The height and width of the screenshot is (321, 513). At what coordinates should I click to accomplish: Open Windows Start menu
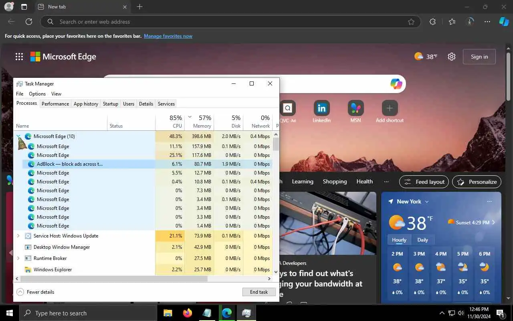10,313
